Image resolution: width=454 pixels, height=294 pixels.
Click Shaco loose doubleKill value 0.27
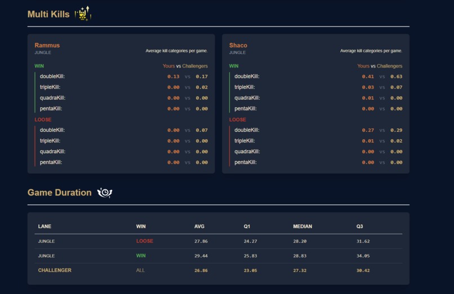pyautogui.click(x=368, y=130)
